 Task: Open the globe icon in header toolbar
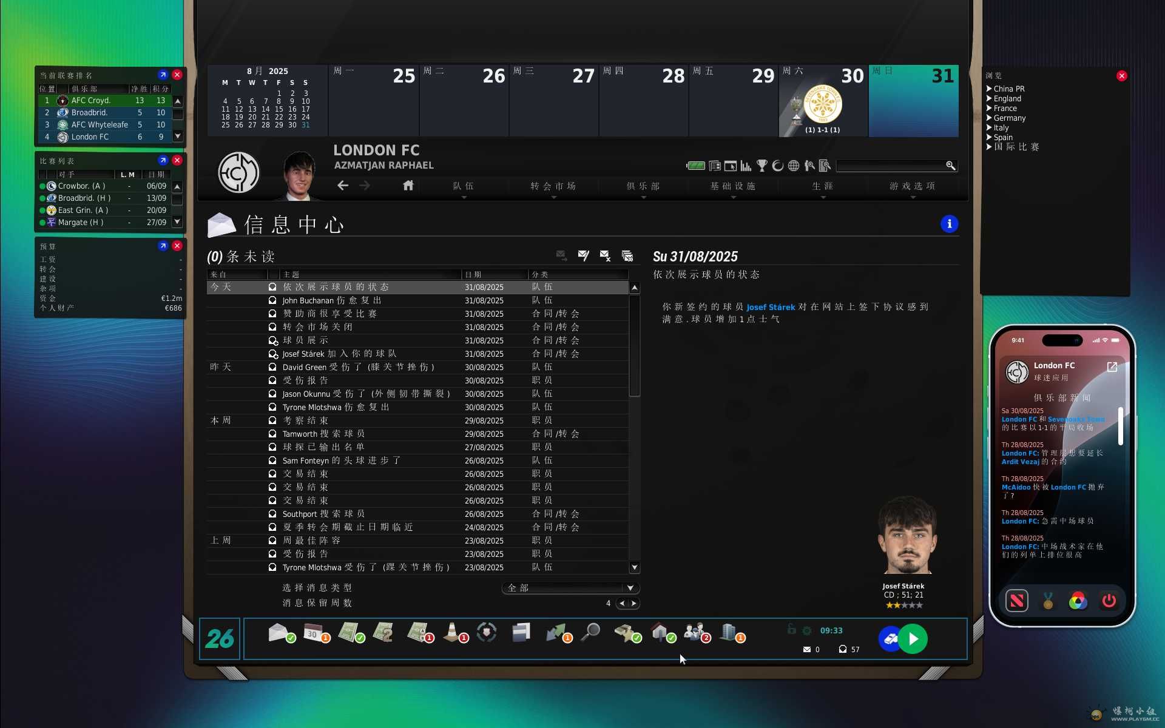[794, 166]
